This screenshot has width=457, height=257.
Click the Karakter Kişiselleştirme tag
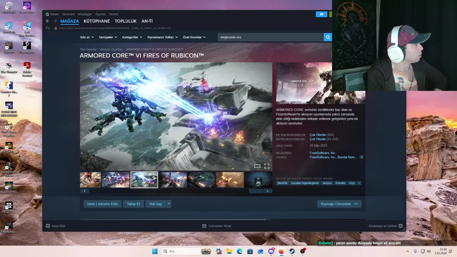pos(305,183)
